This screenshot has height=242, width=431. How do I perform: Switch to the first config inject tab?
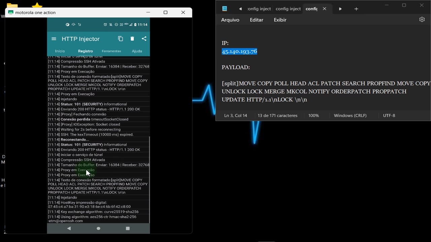click(x=259, y=9)
